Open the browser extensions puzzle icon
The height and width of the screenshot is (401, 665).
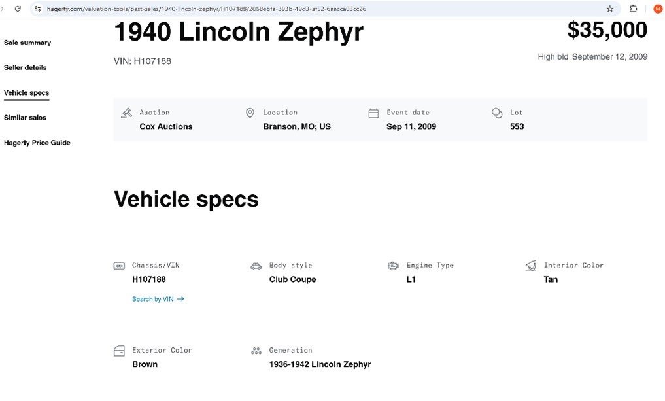[633, 9]
